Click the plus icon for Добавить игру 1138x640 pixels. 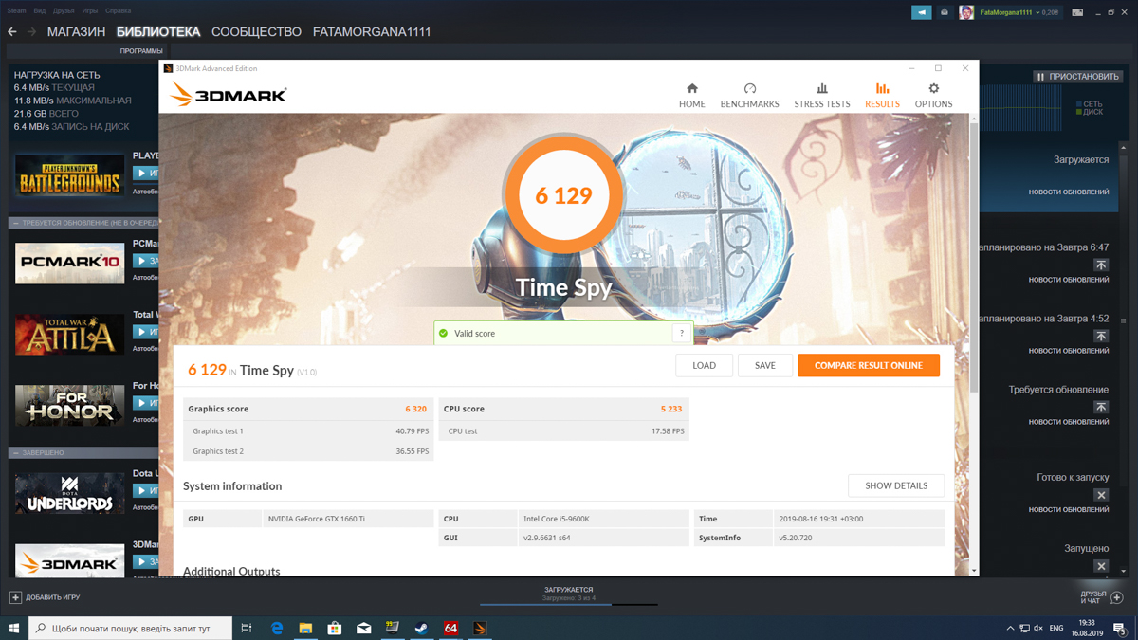[x=15, y=597]
